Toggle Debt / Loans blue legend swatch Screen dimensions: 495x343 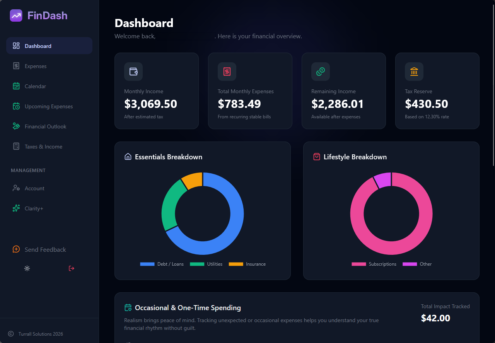coord(147,264)
